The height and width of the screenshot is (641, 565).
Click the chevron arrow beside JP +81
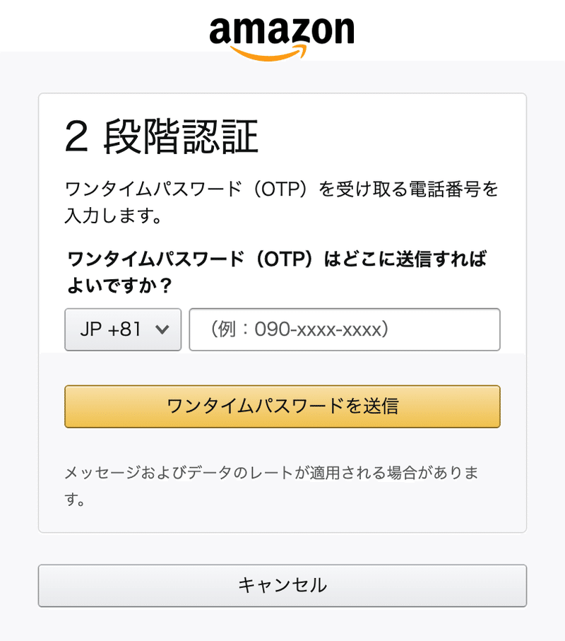coord(162,329)
